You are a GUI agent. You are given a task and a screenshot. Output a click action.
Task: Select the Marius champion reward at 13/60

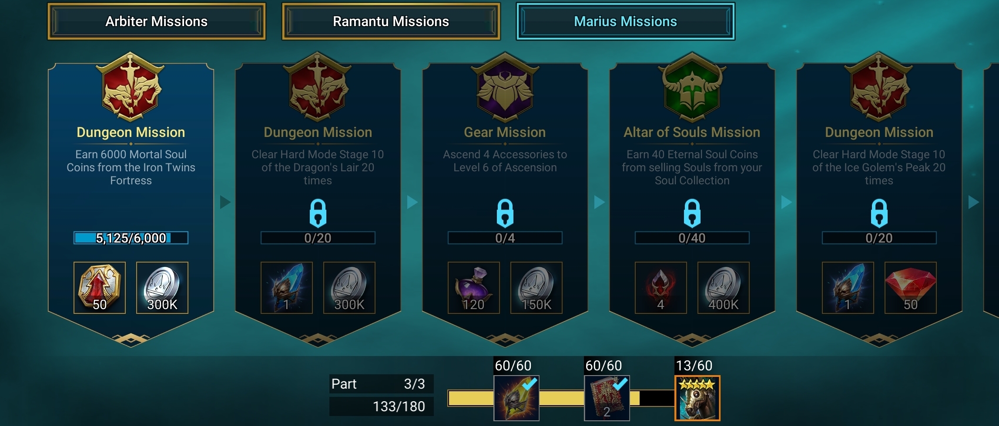click(697, 398)
